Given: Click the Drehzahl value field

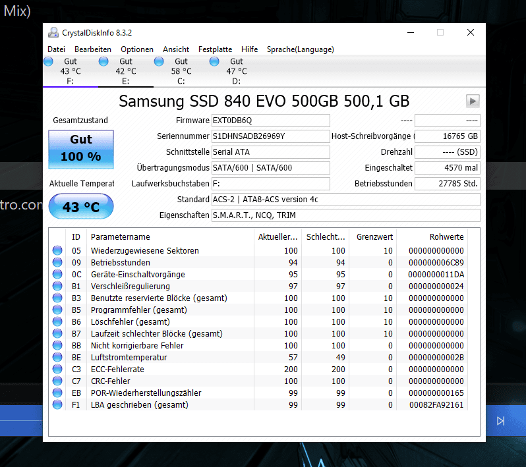Looking at the screenshot, I should 447,152.
